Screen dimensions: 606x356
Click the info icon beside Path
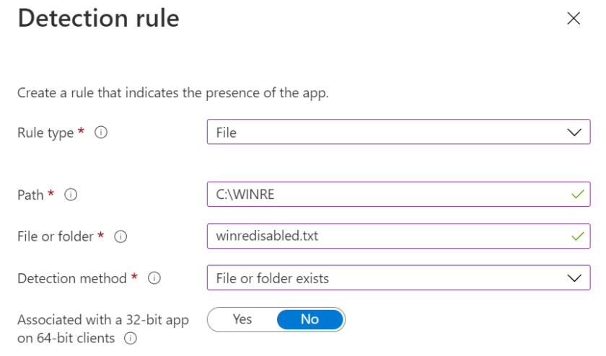click(71, 195)
